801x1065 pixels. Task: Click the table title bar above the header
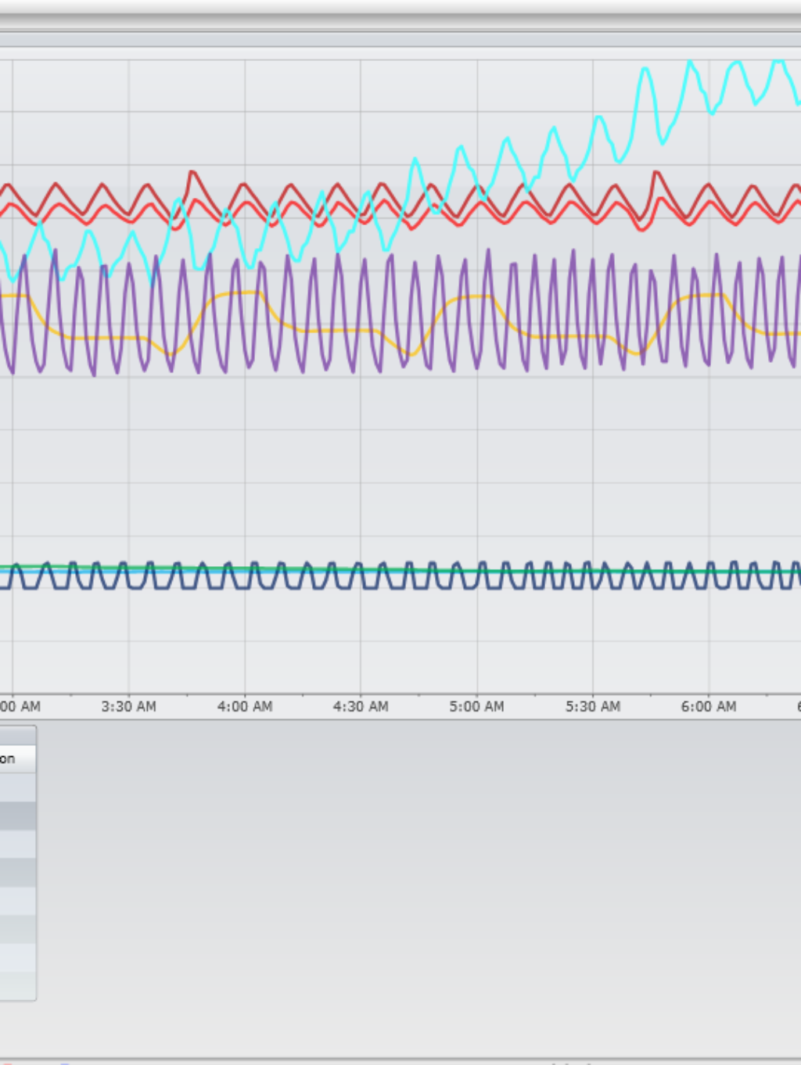(x=17, y=735)
